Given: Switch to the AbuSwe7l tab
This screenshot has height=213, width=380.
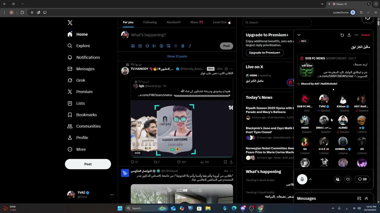Looking at the screenshot, I should [173, 22].
